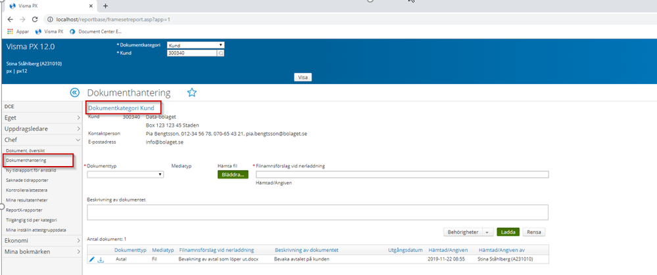
Task: Click the date 2019-11-22 08:55
Action: pos(447,259)
